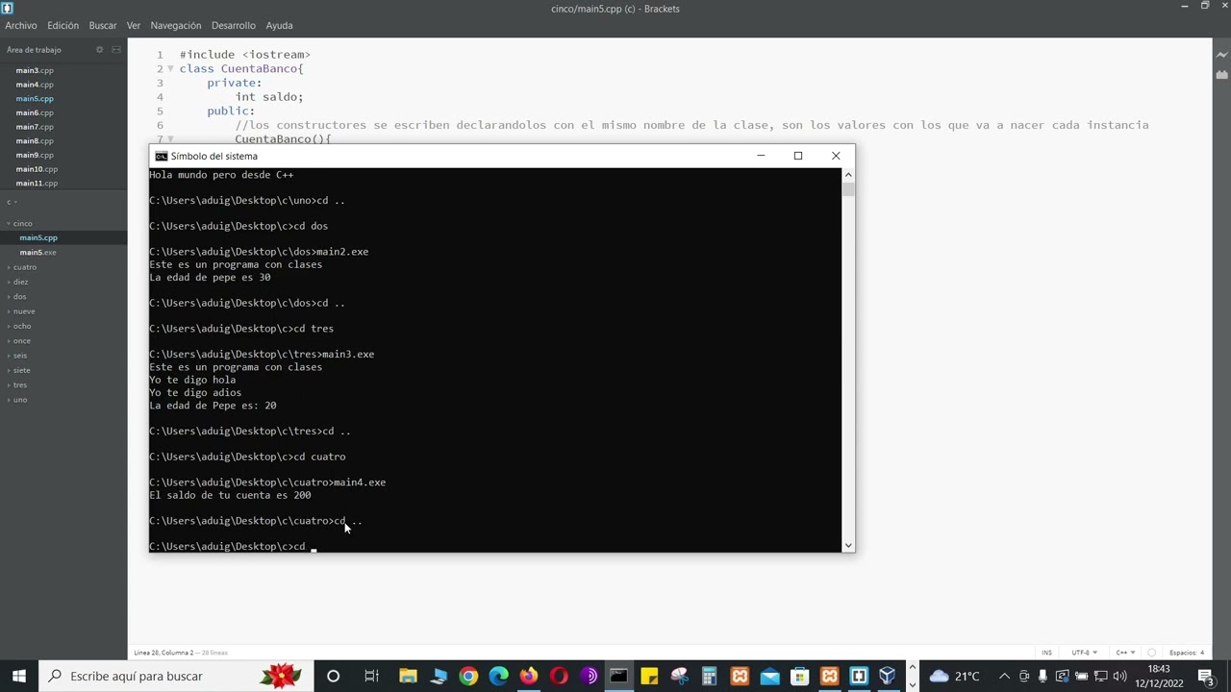The width and height of the screenshot is (1231, 692).
Task: Open the Extension Manager brick icon
Action: [x=1221, y=74]
